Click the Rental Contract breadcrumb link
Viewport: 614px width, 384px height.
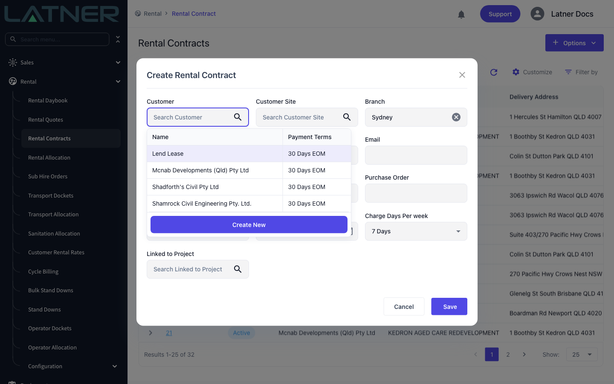194,14
